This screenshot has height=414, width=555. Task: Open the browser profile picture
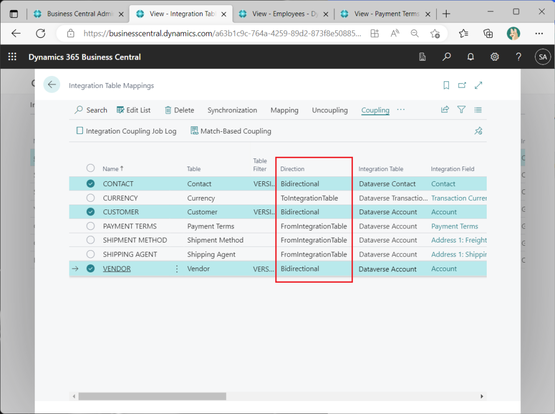(513, 33)
